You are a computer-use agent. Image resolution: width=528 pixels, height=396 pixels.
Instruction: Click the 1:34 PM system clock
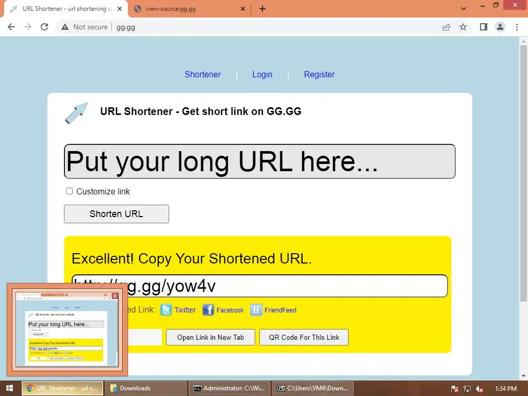pyautogui.click(x=505, y=389)
